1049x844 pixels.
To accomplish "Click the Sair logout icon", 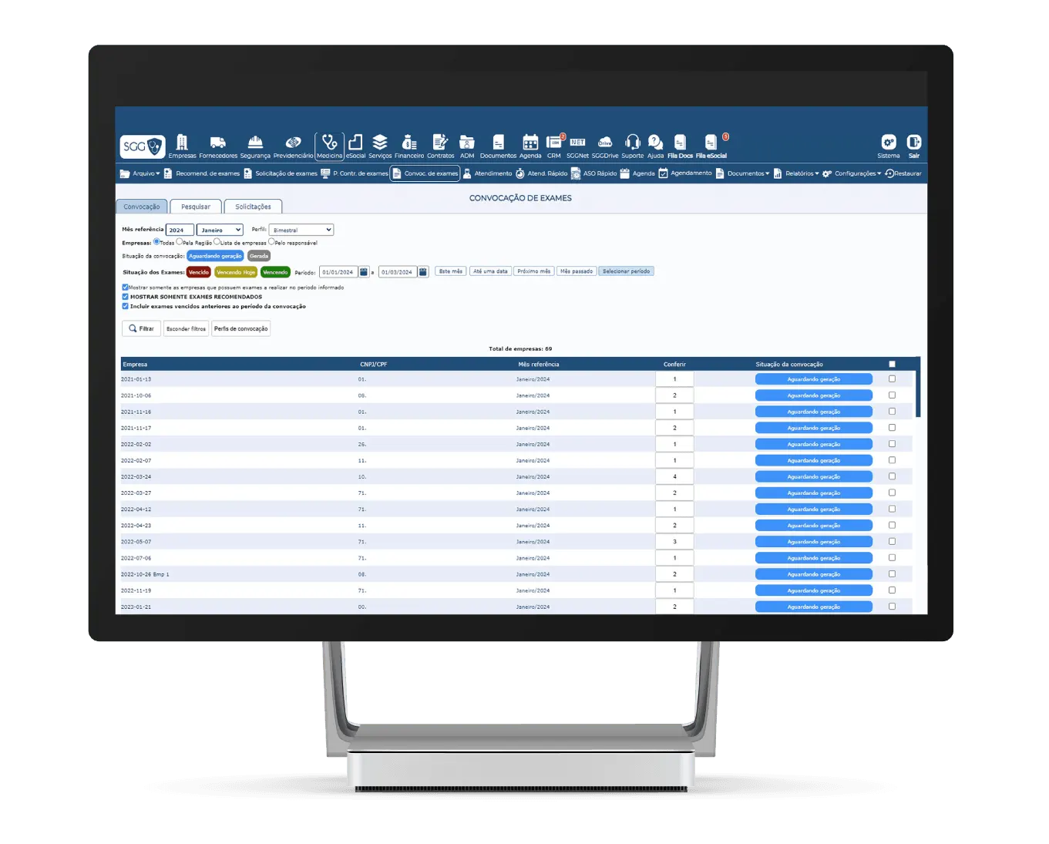I will coord(914,146).
